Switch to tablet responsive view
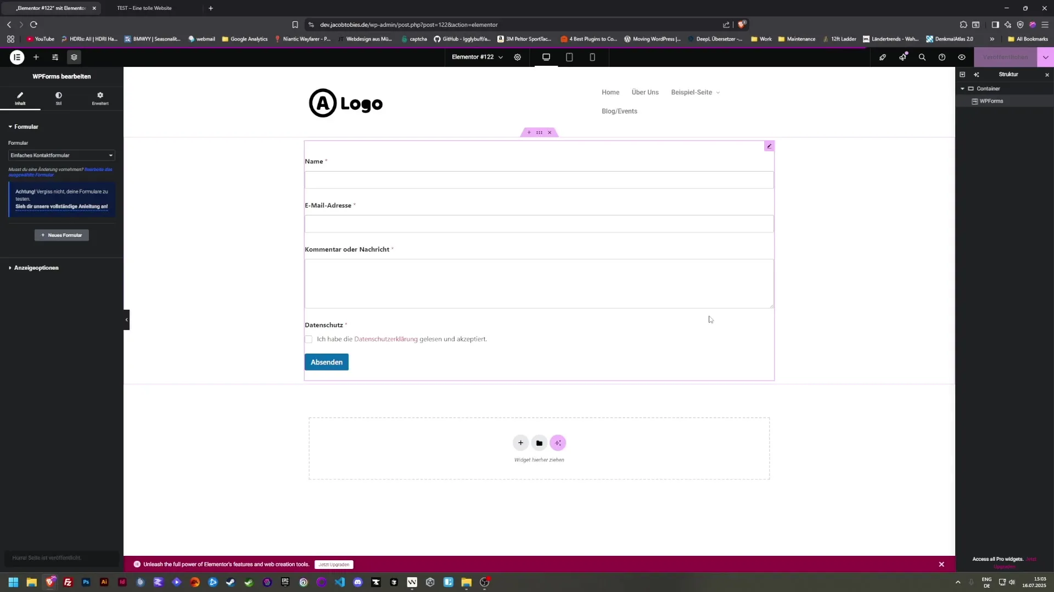The width and height of the screenshot is (1054, 592). [570, 57]
